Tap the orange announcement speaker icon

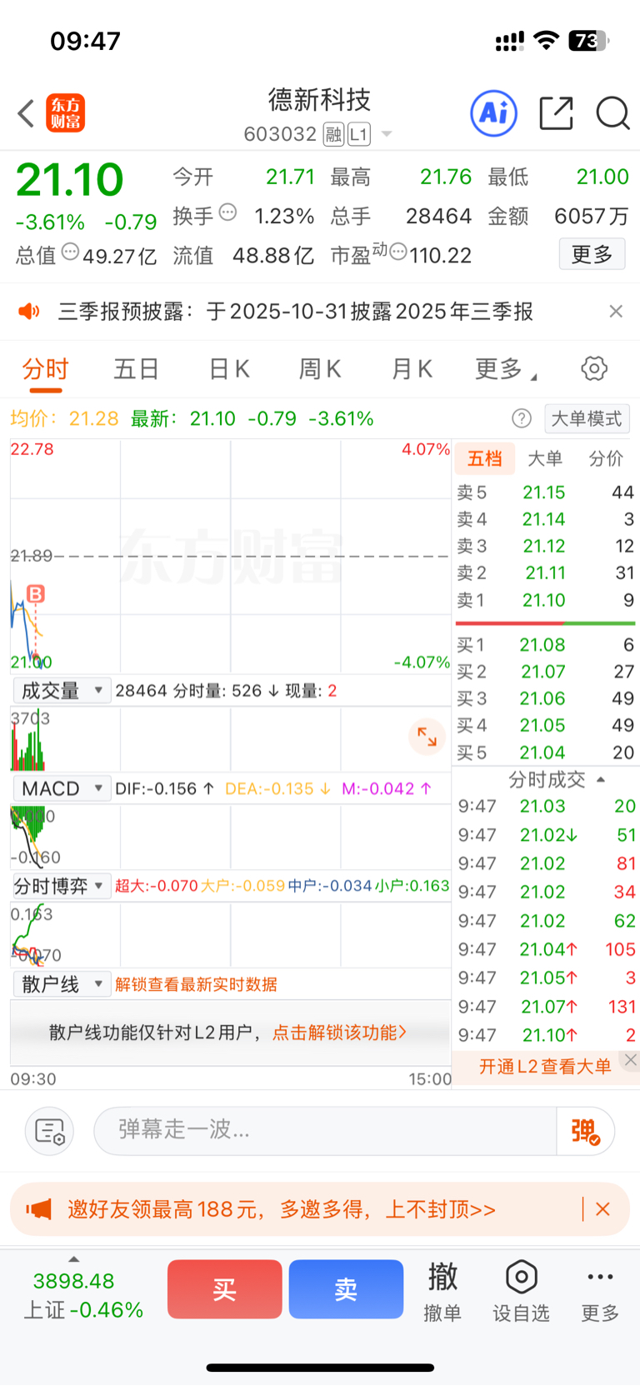point(29,312)
